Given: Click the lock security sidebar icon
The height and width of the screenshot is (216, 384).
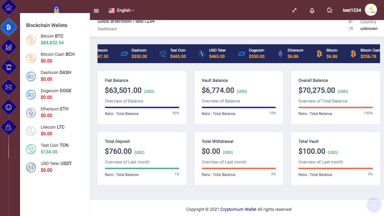Looking at the screenshot, I should point(9,127).
